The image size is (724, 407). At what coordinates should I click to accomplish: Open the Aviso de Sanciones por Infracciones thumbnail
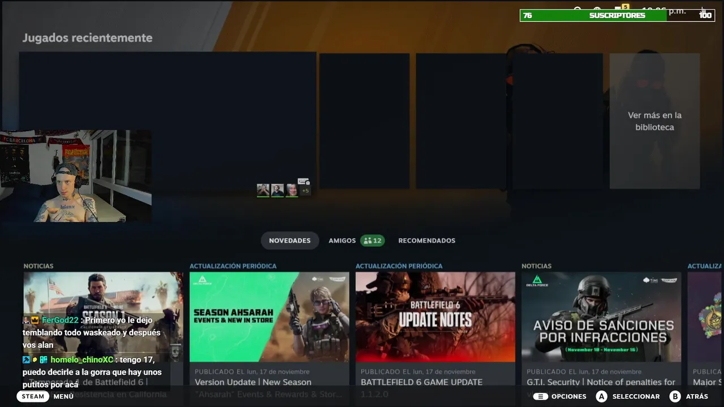601,317
